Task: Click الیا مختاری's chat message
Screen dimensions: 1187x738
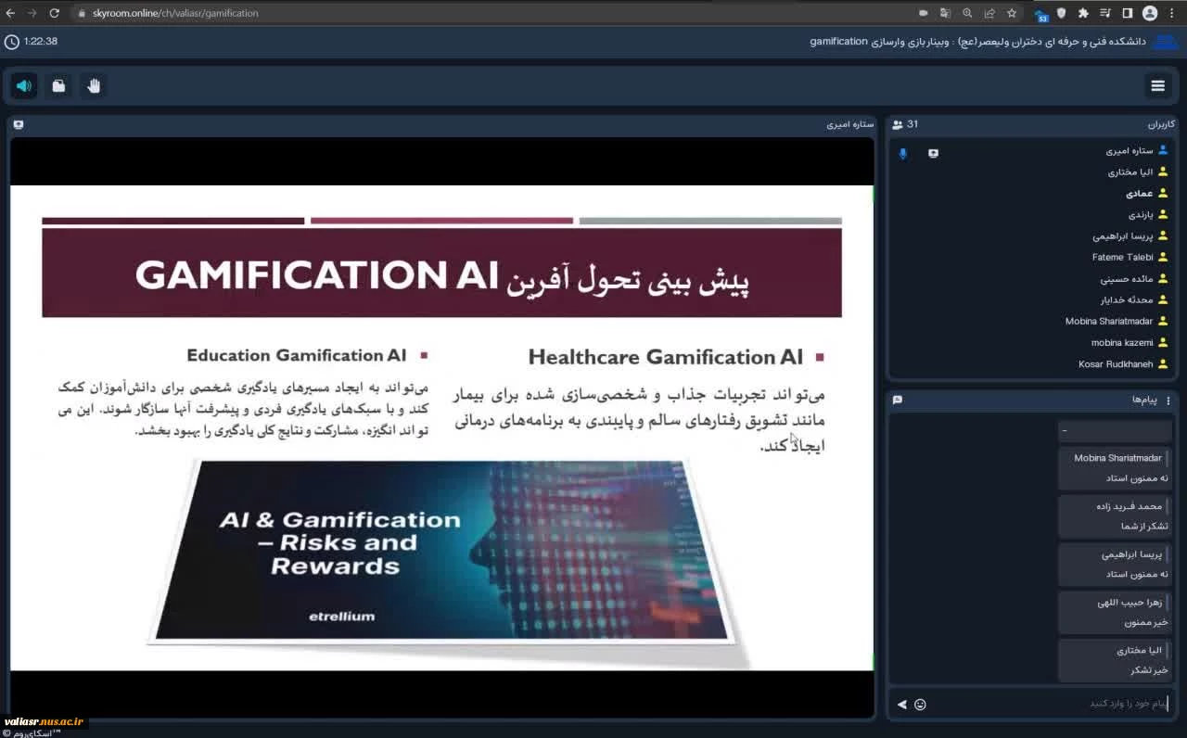Action: 1115,660
